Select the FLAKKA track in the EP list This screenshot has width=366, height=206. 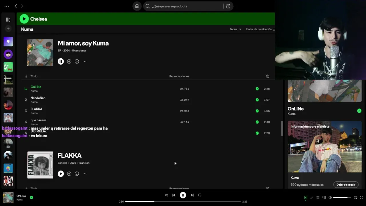tap(36, 109)
